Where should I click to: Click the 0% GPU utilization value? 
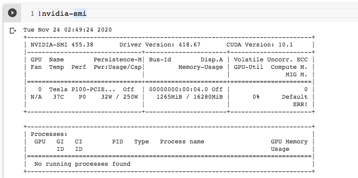point(256,97)
